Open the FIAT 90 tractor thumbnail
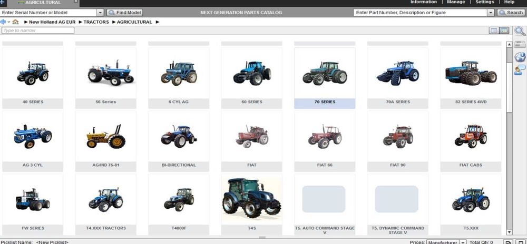The height and width of the screenshot is (244, 527). point(397,137)
